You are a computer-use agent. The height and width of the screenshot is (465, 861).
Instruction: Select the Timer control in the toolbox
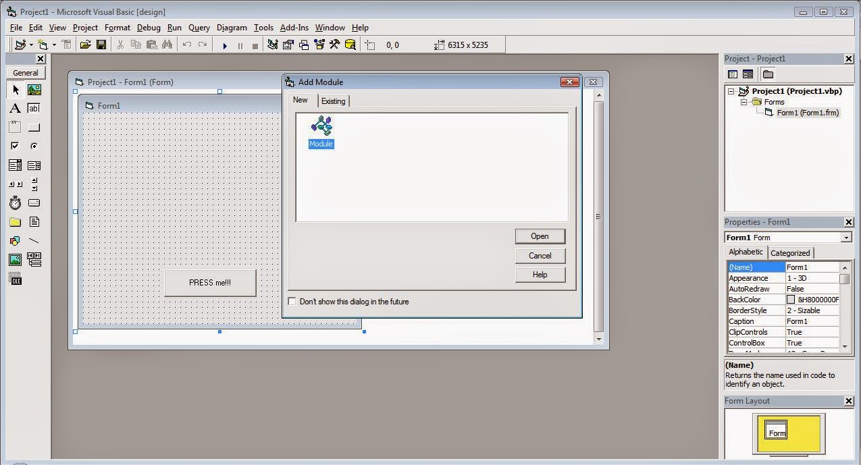pyautogui.click(x=16, y=202)
